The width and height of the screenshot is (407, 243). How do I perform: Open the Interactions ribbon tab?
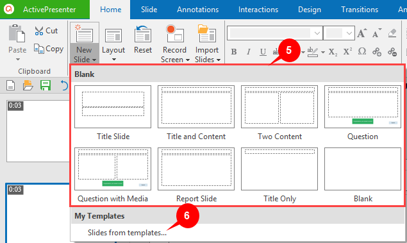pos(258,10)
